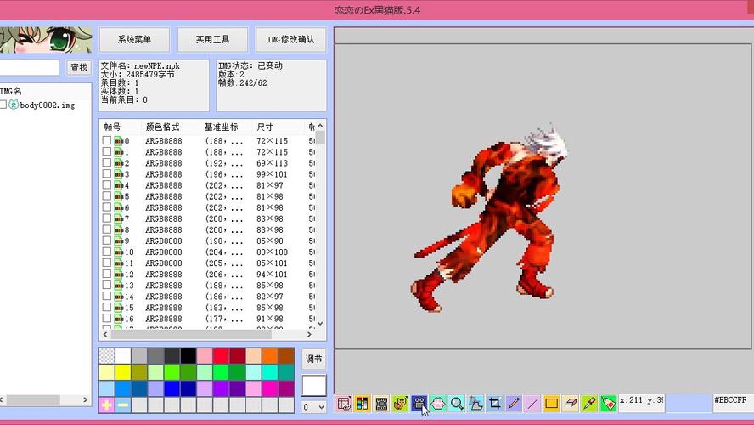Screen dimensions: 754x425
Task: Click the pink table-layout icon in bottom toolbar
Action: point(344,404)
